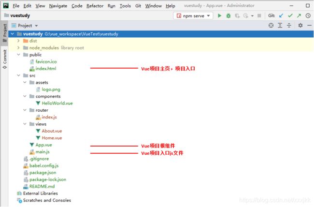Open the Run menu

coord(111,6)
